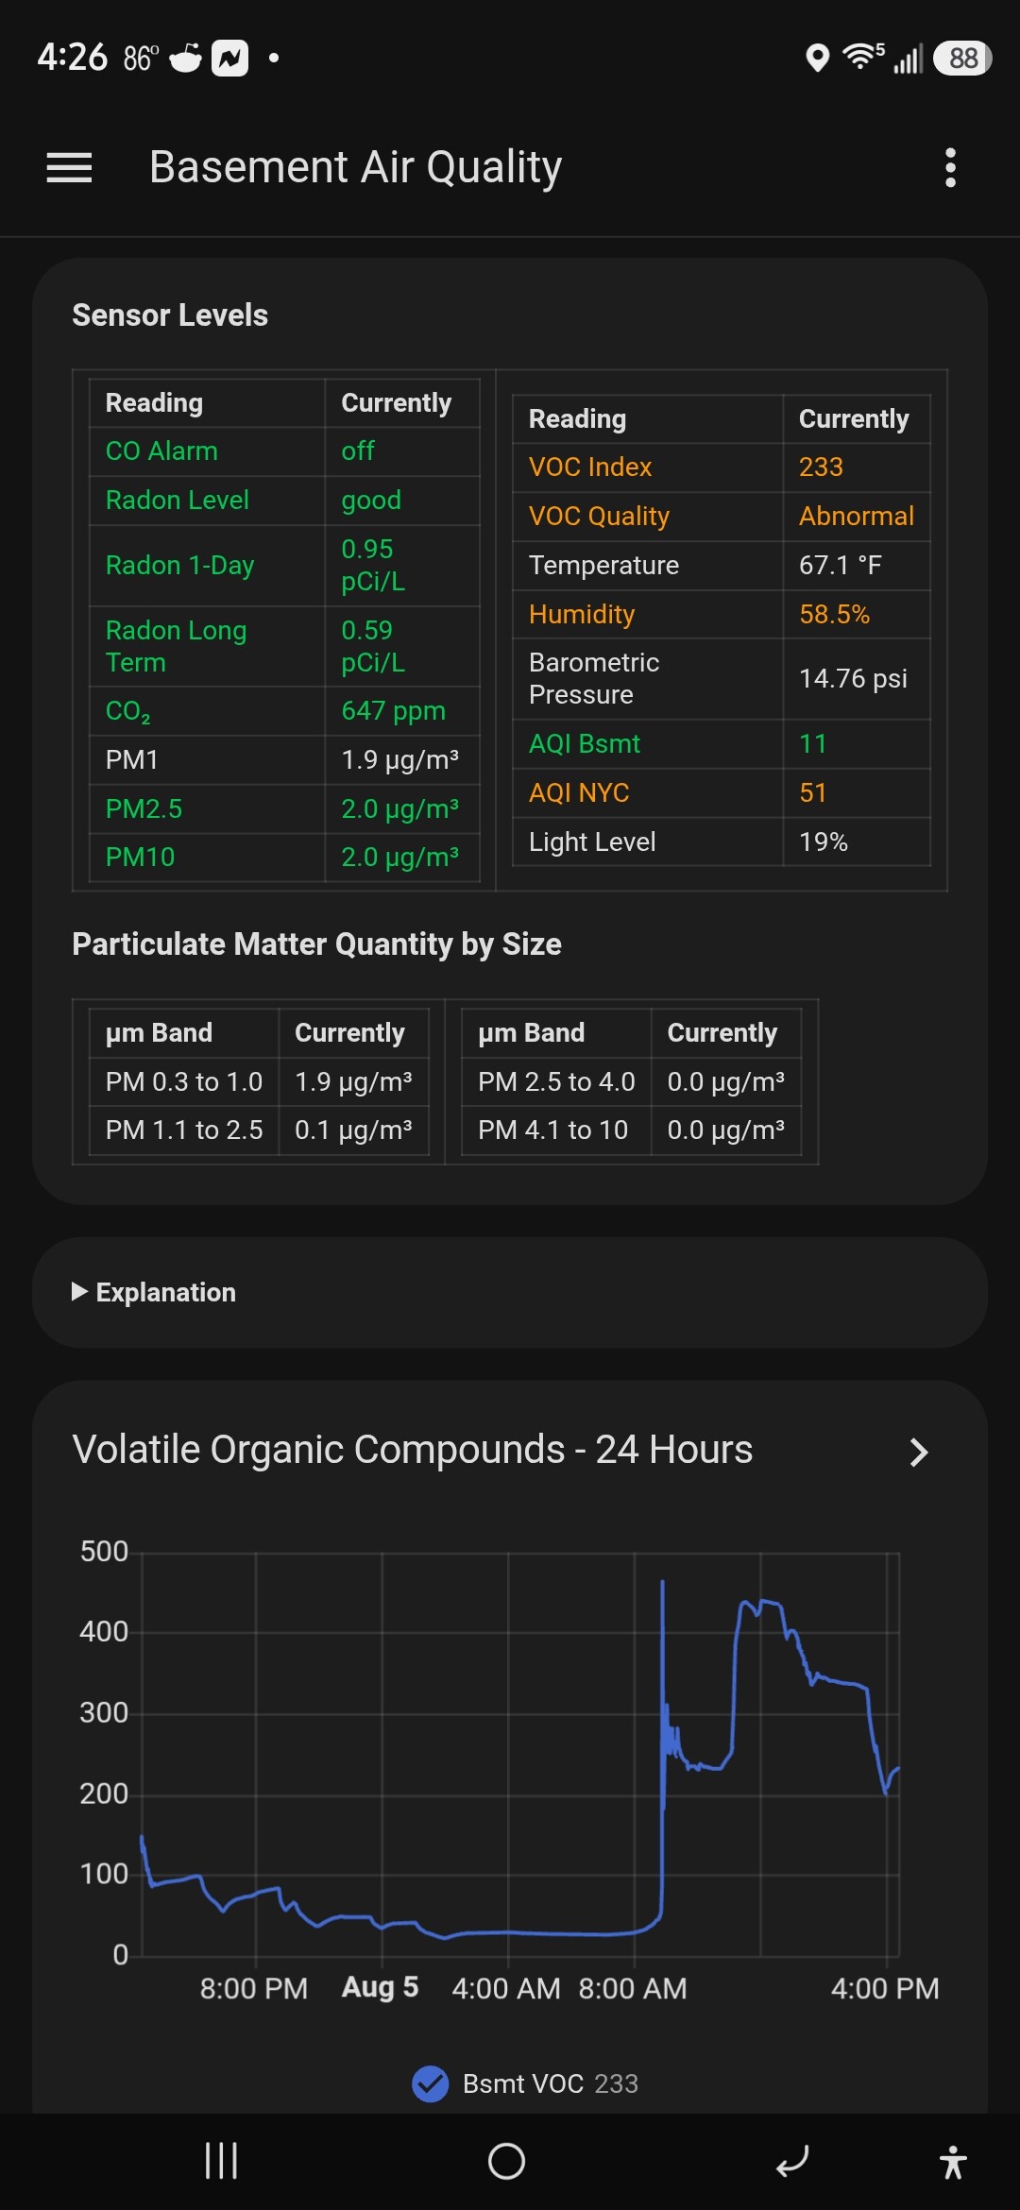The height and width of the screenshot is (2210, 1020).
Task: Tap the Abnormal VOC quality value
Action: point(856,517)
